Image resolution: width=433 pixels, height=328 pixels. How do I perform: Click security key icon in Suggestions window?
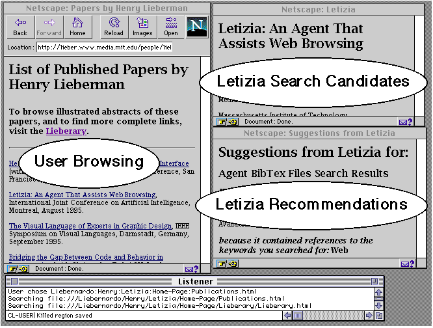coord(228,264)
